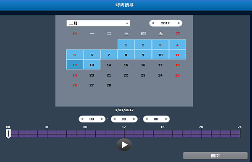Click the year field showing 2017
This screenshot has width=252, height=162.
tap(165, 23)
